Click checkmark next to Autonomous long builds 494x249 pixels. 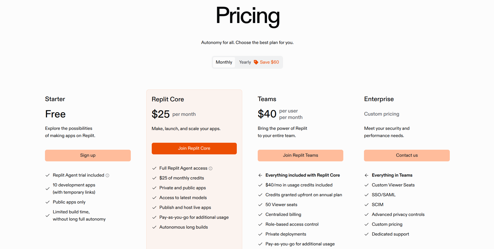click(x=154, y=227)
